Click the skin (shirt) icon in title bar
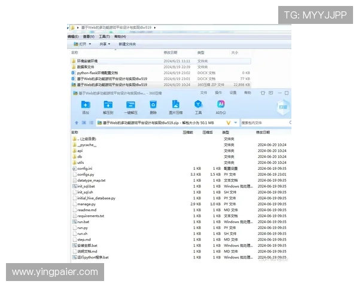359x287 pixels. pyautogui.click(x=263, y=93)
